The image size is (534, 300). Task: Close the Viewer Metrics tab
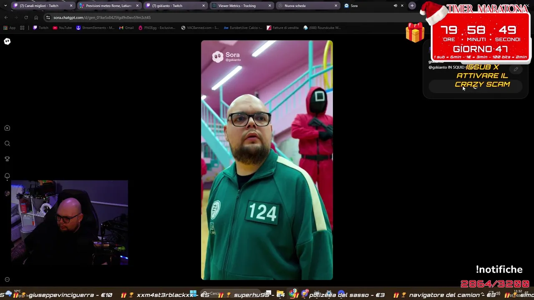click(x=270, y=6)
